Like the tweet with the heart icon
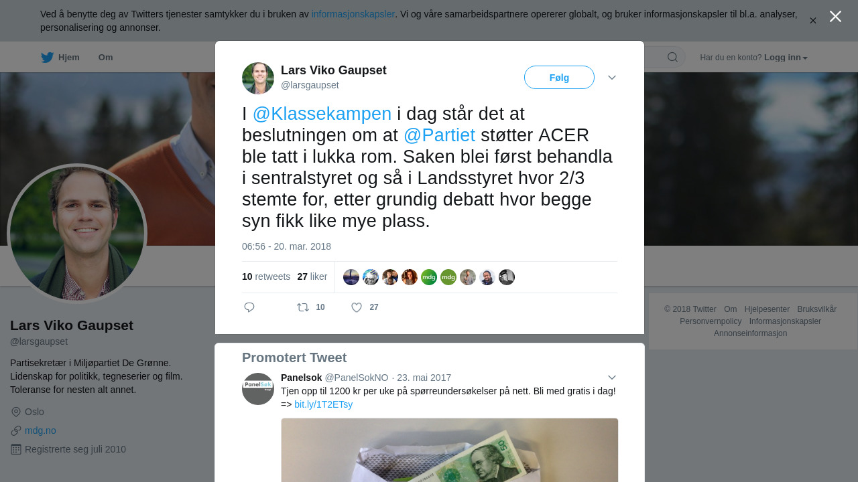The image size is (858, 482). click(x=357, y=307)
